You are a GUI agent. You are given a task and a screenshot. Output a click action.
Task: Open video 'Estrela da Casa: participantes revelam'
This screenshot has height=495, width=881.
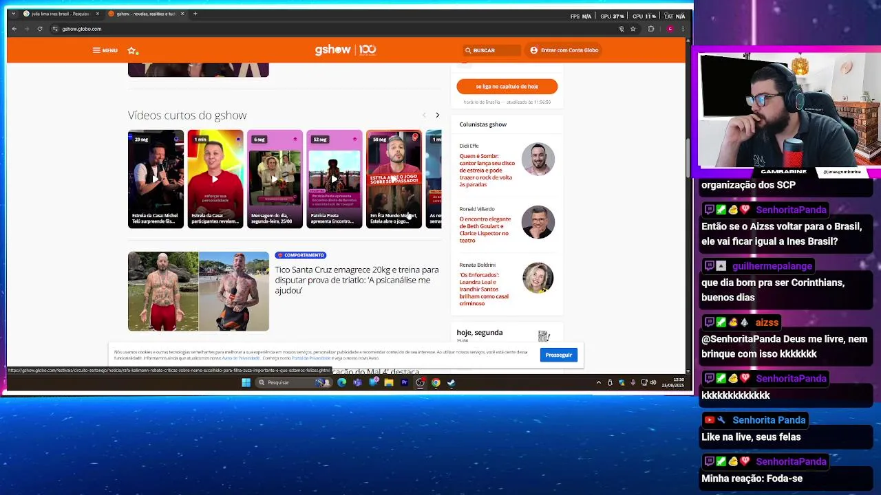pos(215,179)
